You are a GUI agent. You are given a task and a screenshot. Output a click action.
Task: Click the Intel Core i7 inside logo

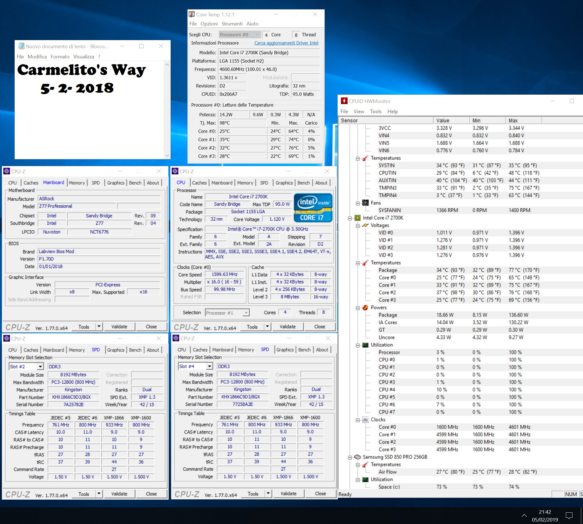pos(313,207)
